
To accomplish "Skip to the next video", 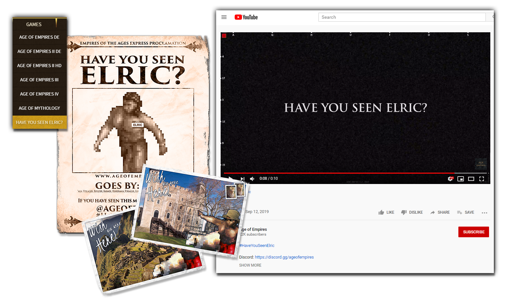I will point(243,178).
